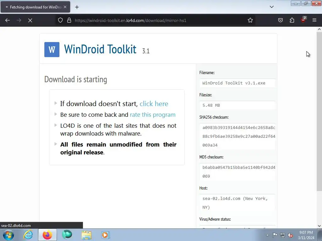
Task: Click the MD5 checksum value box
Action: (237, 172)
